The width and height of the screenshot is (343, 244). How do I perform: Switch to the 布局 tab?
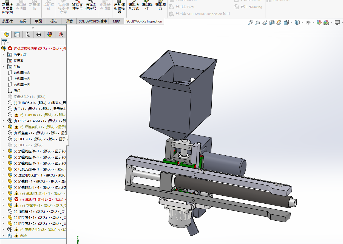click(x=23, y=21)
